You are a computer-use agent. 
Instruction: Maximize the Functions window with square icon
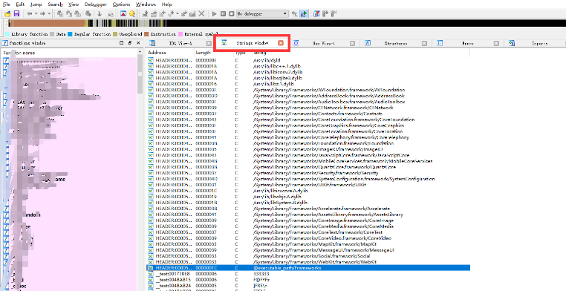(122, 43)
